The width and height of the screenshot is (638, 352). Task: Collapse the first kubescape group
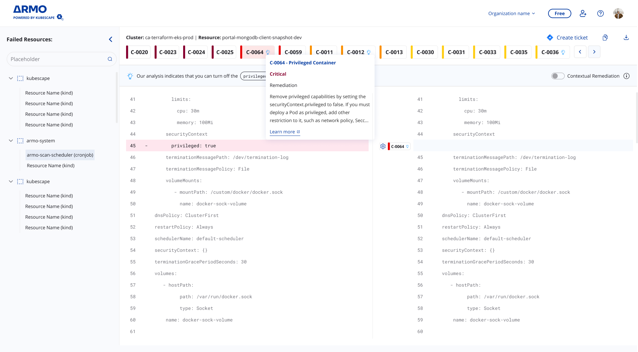[11, 78]
